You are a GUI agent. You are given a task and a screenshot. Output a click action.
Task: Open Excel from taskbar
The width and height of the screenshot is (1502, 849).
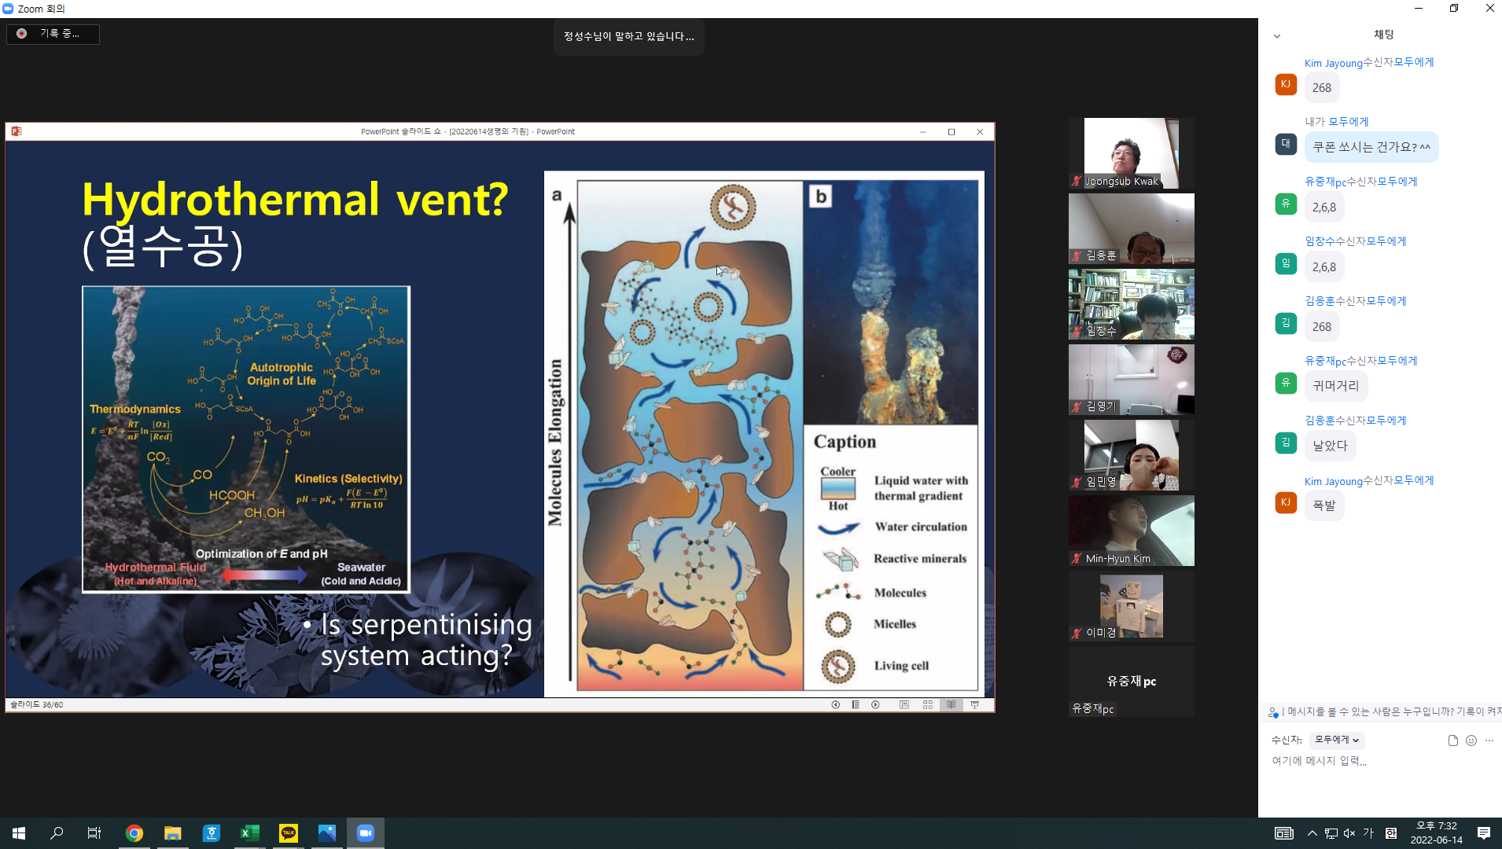pos(250,833)
